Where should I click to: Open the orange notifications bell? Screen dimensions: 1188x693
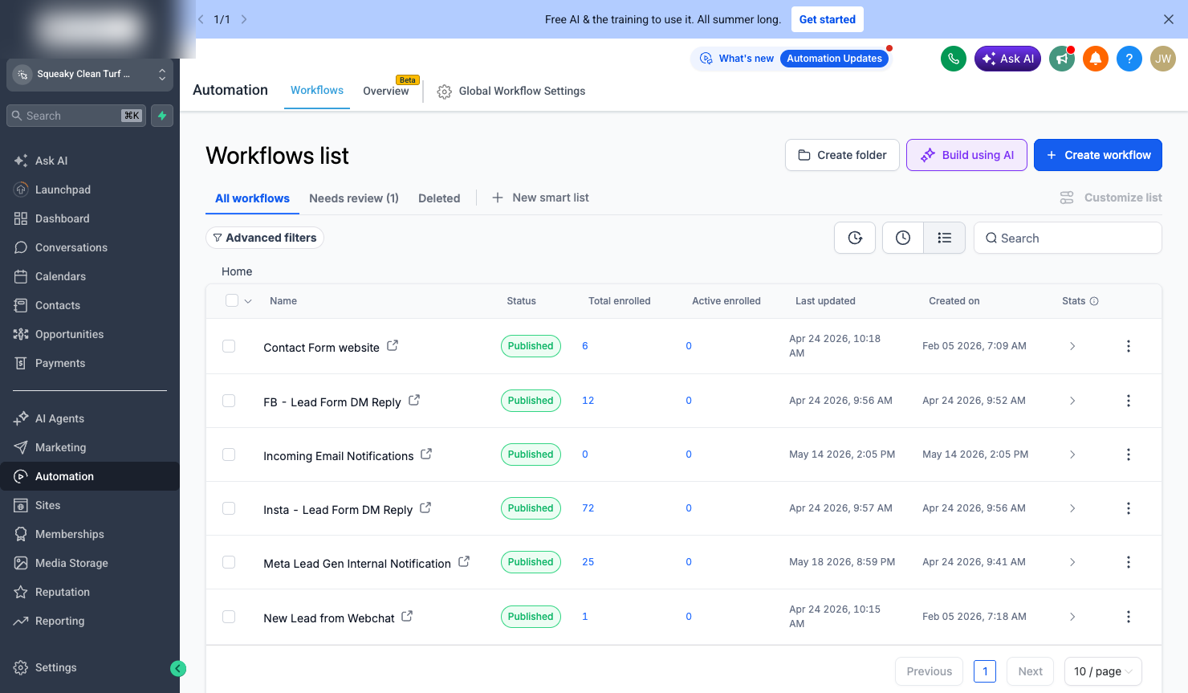tap(1096, 59)
